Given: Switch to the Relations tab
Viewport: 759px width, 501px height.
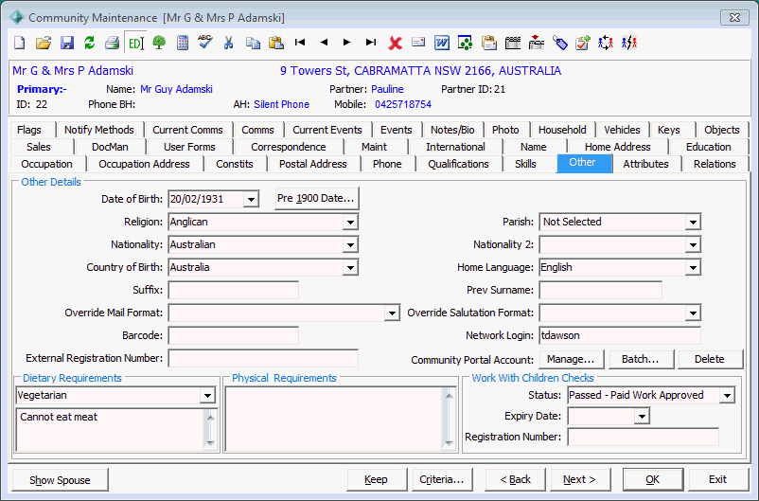Looking at the screenshot, I should (715, 164).
